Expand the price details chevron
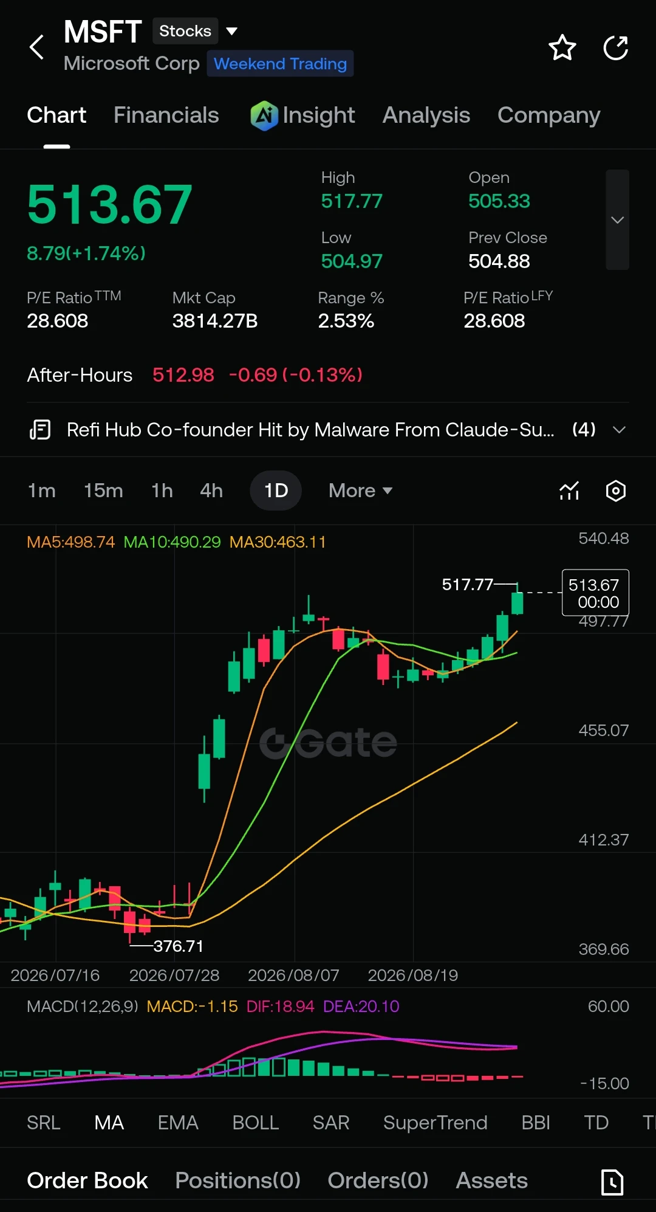Image resolution: width=656 pixels, height=1212 pixels. point(617,220)
